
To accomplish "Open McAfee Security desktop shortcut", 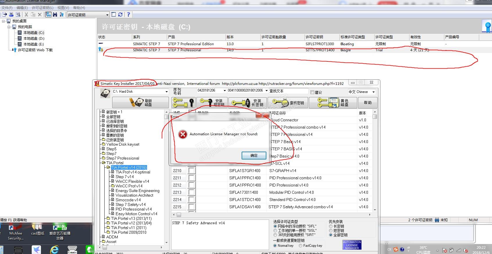I will click(x=15, y=232).
